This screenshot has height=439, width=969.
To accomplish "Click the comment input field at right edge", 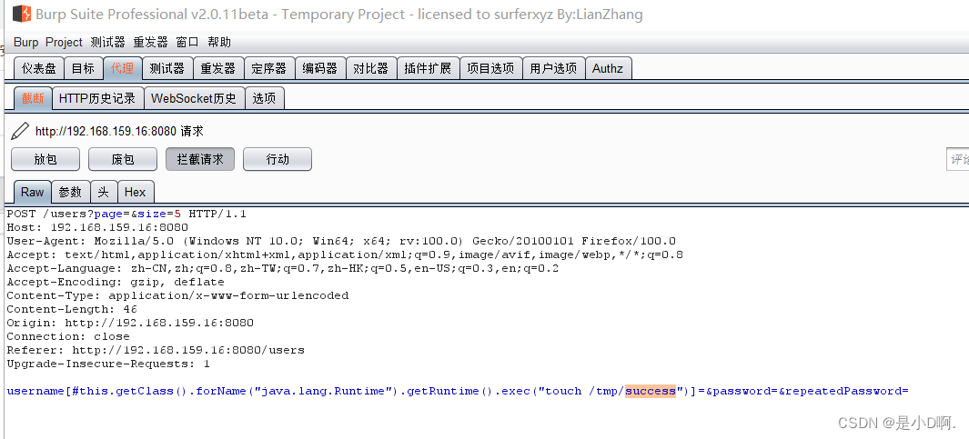I will [x=957, y=159].
